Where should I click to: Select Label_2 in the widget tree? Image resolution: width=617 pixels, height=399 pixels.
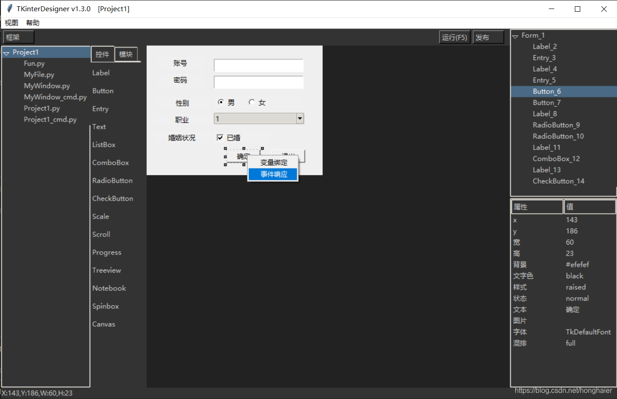pos(545,47)
